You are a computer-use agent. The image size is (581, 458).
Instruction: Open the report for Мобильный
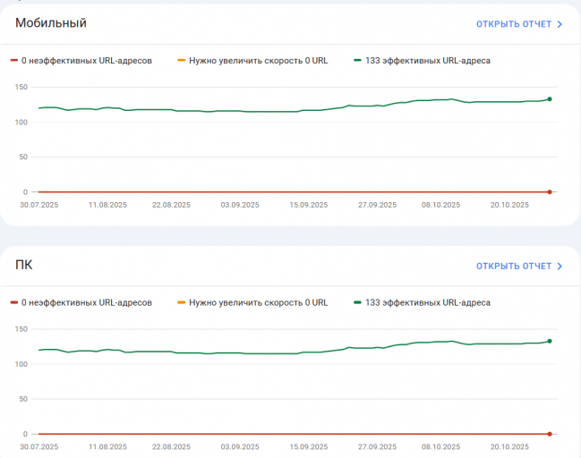pos(519,24)
